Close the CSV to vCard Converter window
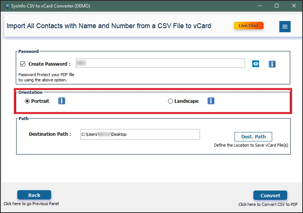This screenshot has height=213, width=303. [294, 6]
